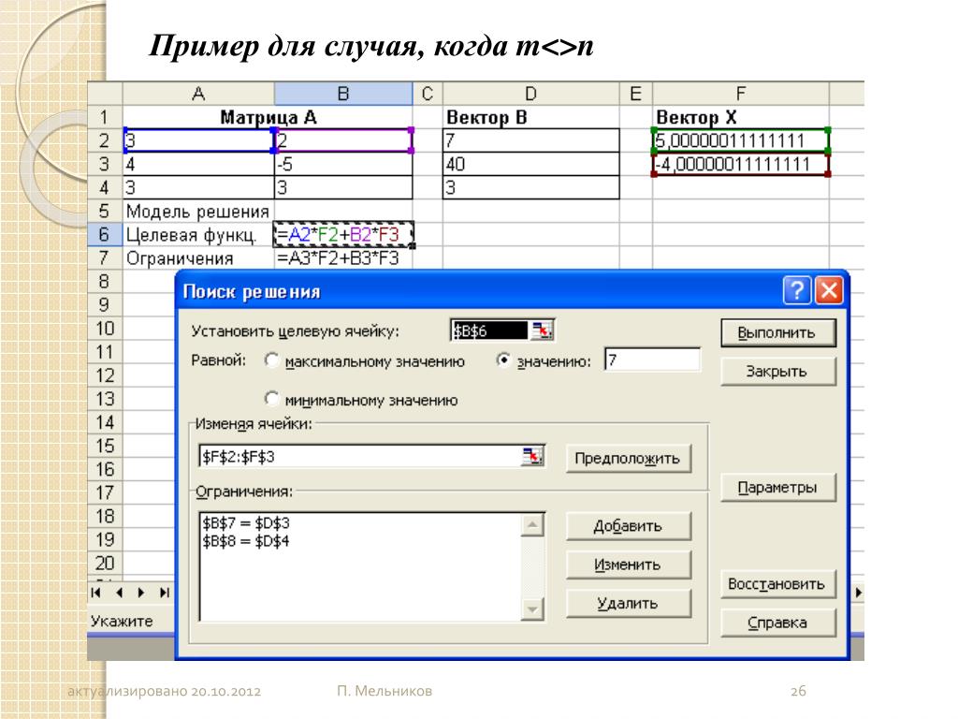Click constraints list scroll down arrow
This screenshot has width=958, height=719.
coord(532,609)
